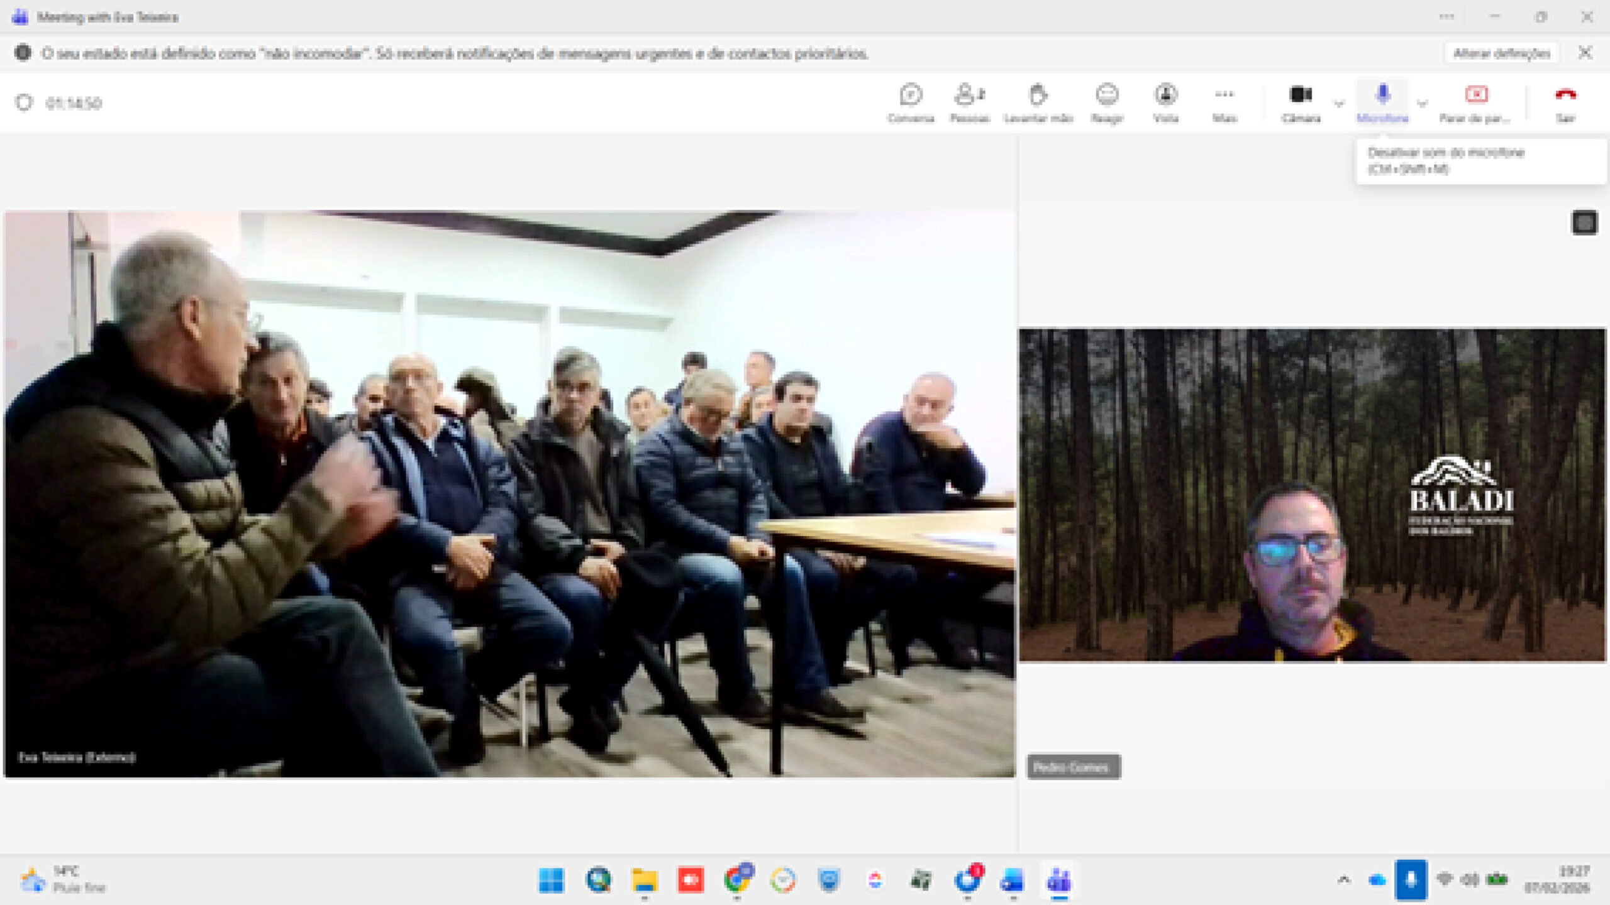Open title bar more options ellipsis

coord(1446,17)
